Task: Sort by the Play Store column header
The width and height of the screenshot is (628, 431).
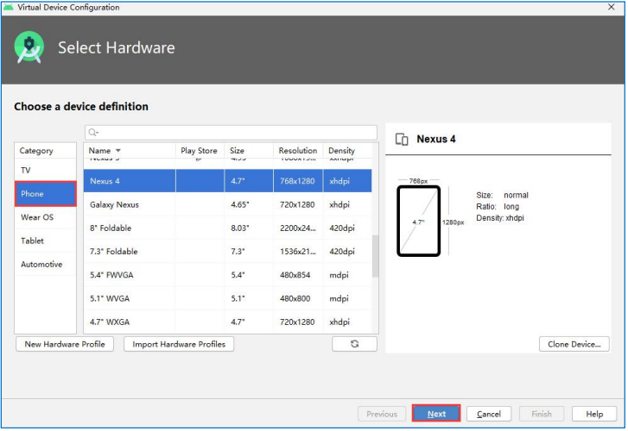Action: point(200,151)
